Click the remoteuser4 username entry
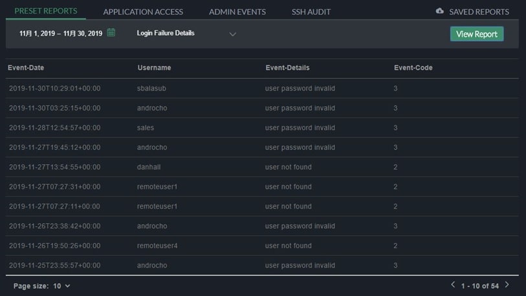The height and width of the screenshot is (296, 526). click(157, 246)
